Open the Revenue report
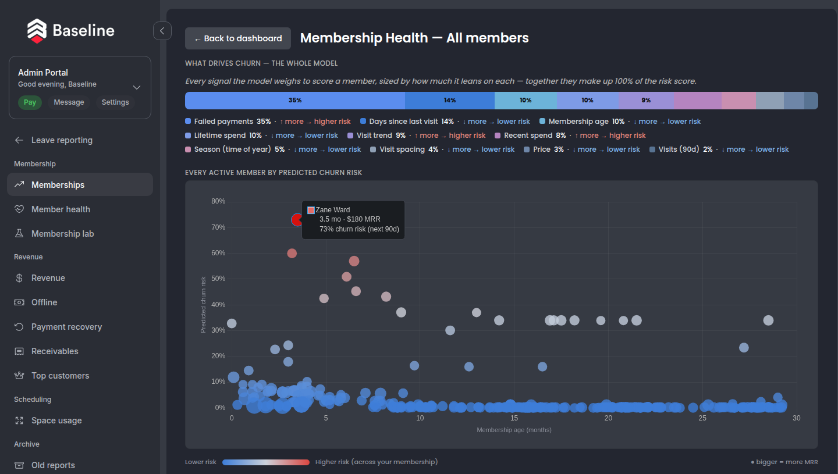 [x=80, y=278]
